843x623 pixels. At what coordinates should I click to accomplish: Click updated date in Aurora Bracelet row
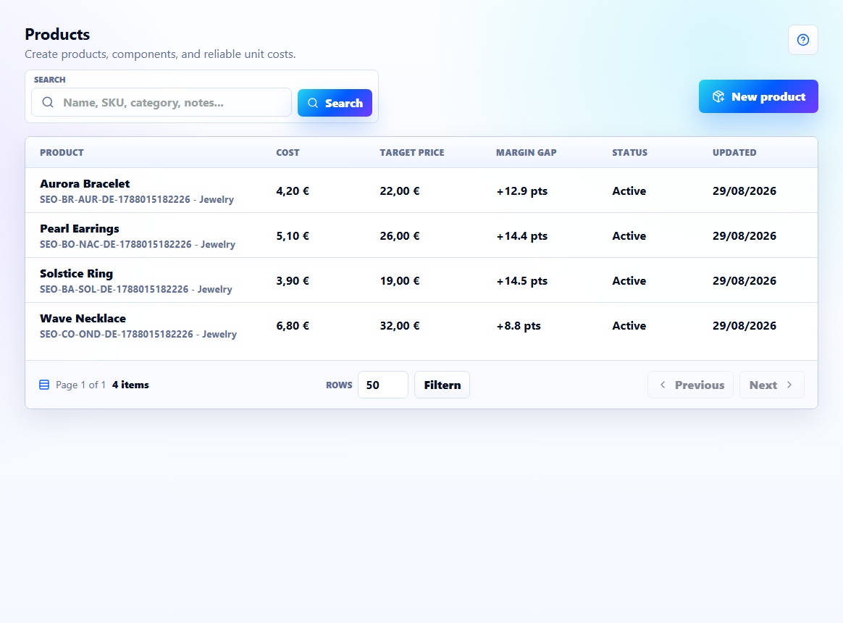[744, 191]
